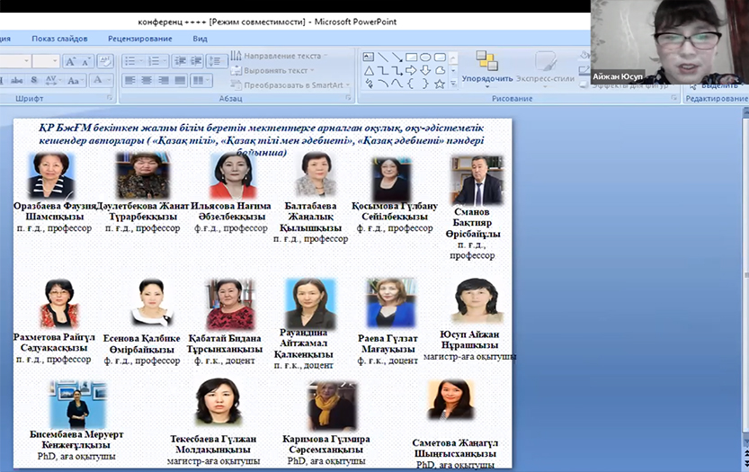Expand the shapes gallery more arrow
The height and width of the screenshot is (472, 749).
(x=452, y=84)
